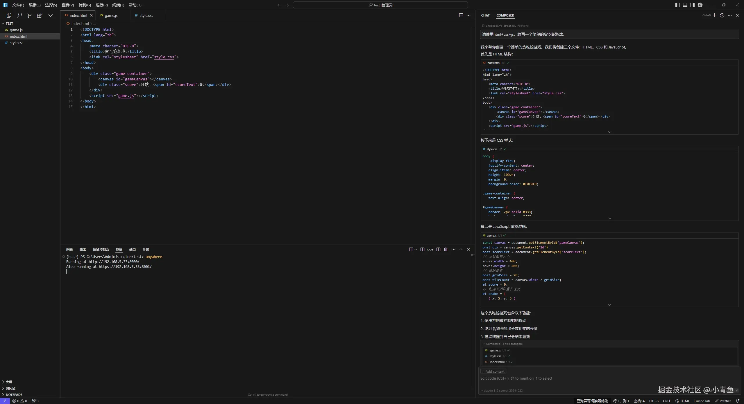This screenshot has width=744, height=404.
Task: Expand the game.js code block chevron
Action: click(x=610, y=305)
